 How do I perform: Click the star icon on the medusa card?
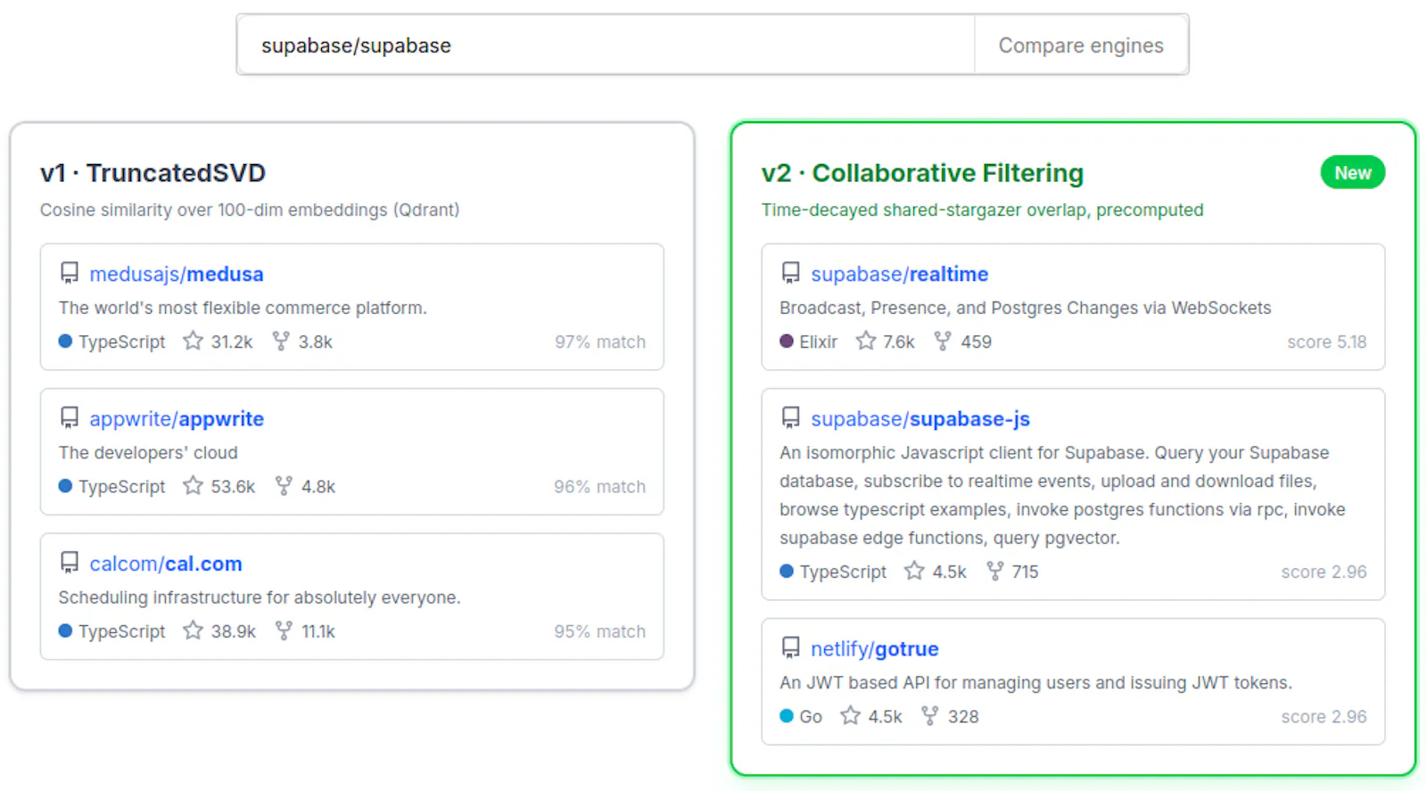tap(193, 341)
